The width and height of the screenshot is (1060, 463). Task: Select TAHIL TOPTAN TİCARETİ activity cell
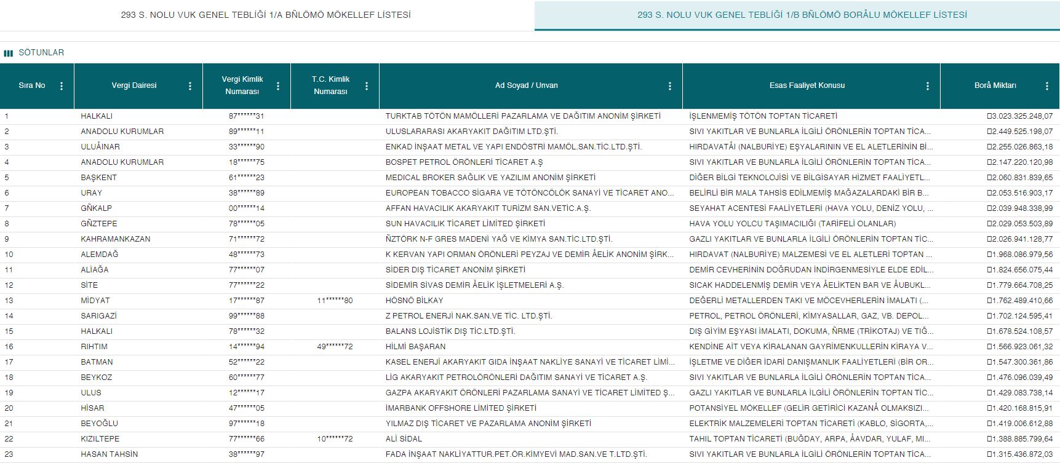tap(810, 439)
